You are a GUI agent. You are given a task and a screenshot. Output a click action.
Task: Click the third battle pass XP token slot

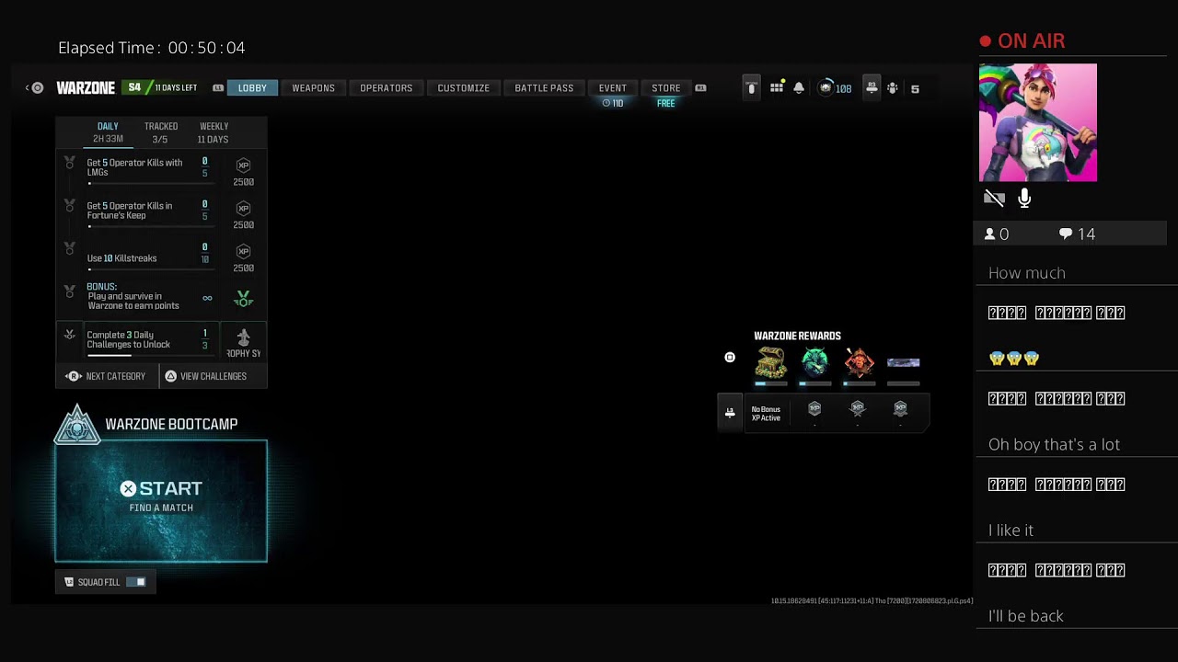coord(900,408)
